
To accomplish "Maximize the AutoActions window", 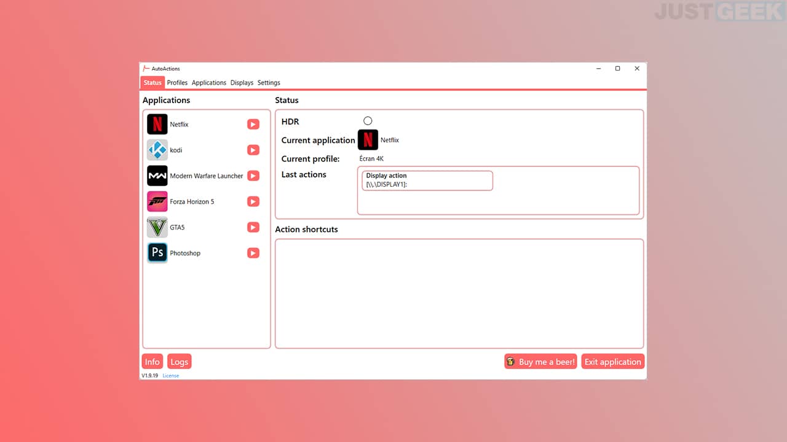I will [617, 69].
